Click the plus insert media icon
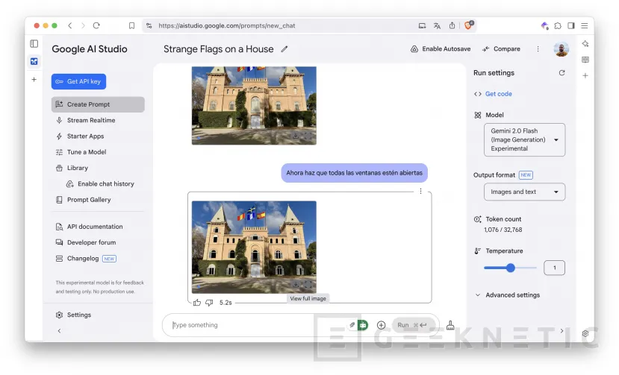 381,325
